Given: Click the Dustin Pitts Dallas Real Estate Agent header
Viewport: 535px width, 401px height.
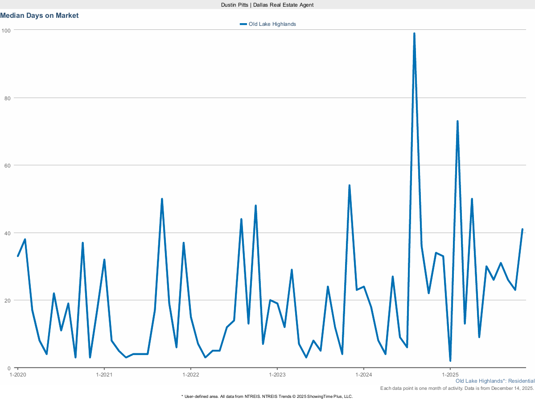Looking at the screenshot, I should tap(267, 5).
